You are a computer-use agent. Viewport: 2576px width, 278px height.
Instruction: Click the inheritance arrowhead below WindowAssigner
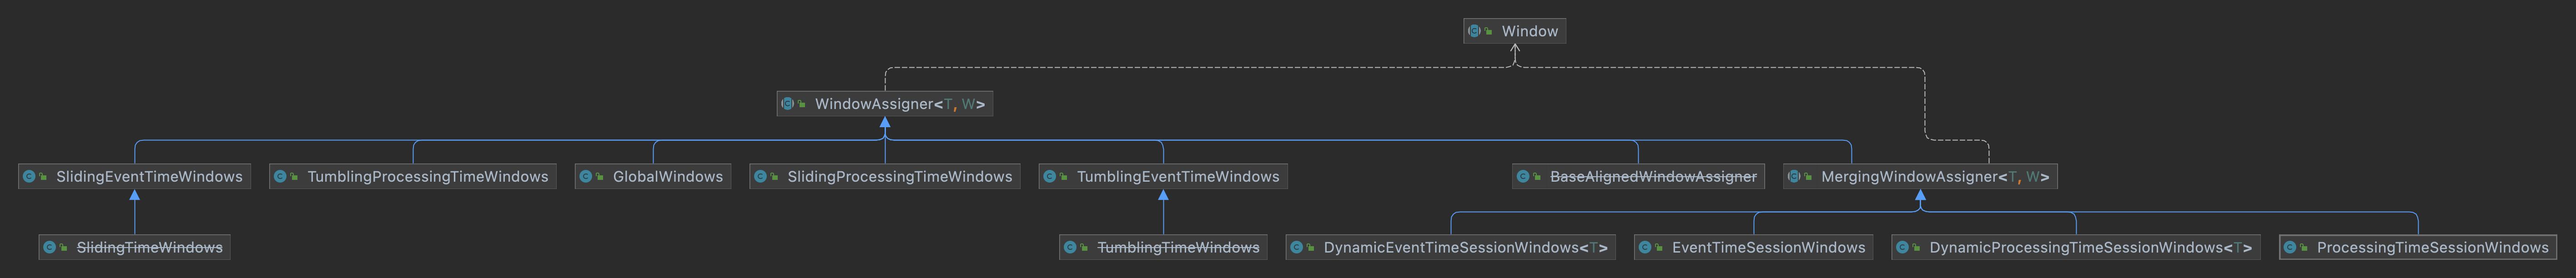click(885, 122)
